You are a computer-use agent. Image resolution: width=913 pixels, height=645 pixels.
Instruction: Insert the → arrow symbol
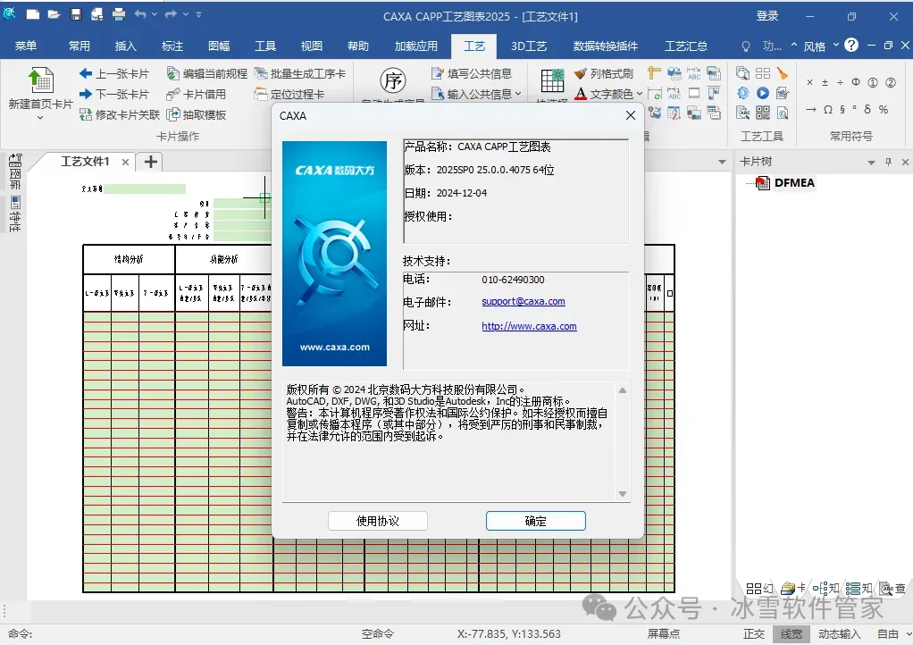click(811, 110)
